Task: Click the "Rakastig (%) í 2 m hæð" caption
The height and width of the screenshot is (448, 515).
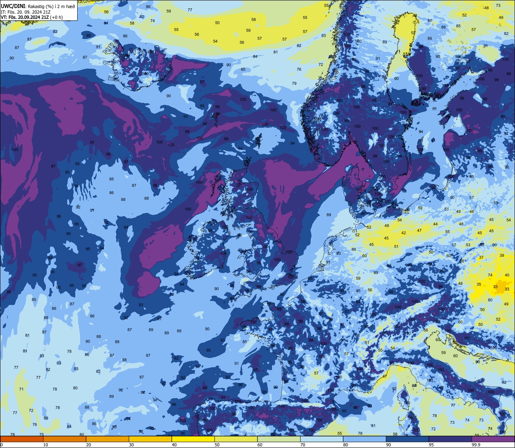Action: (51, 6)
